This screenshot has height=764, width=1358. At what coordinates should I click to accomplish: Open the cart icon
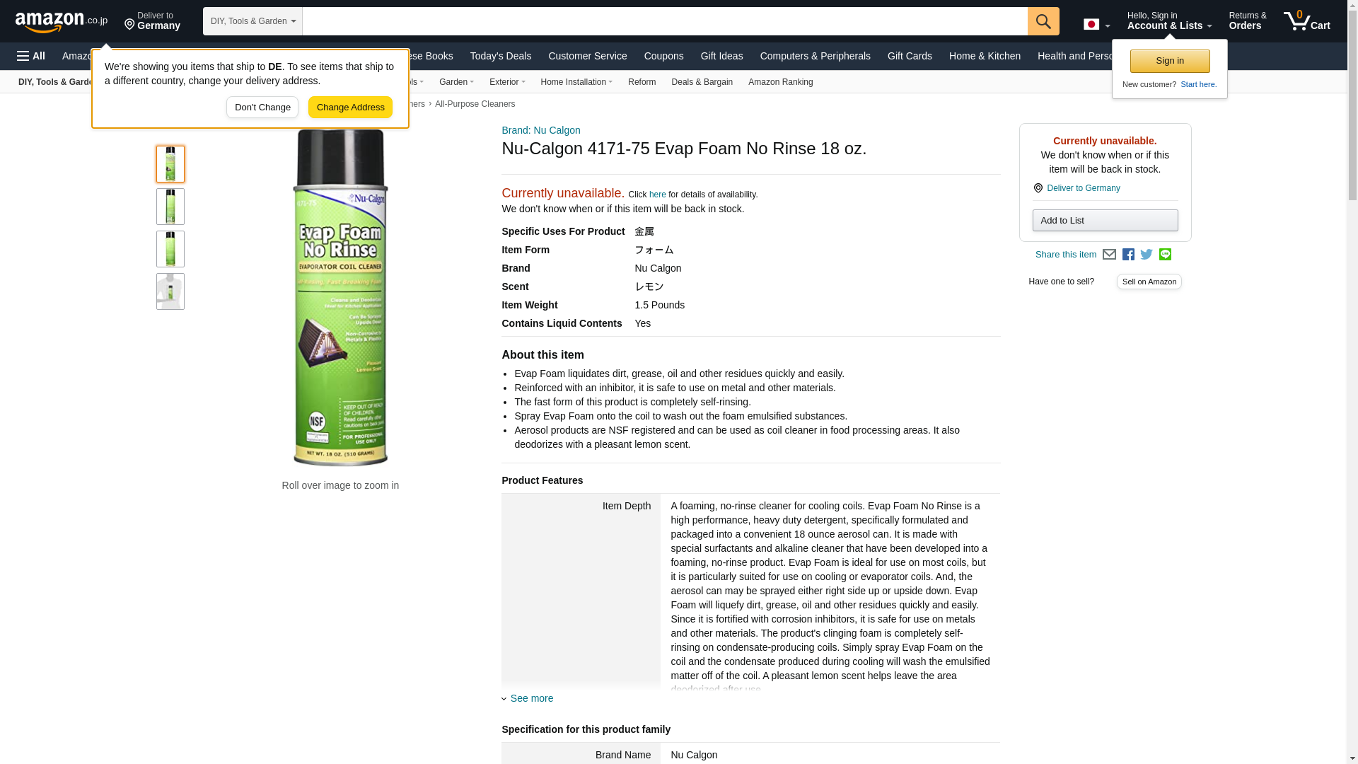tap(1307, 21)
